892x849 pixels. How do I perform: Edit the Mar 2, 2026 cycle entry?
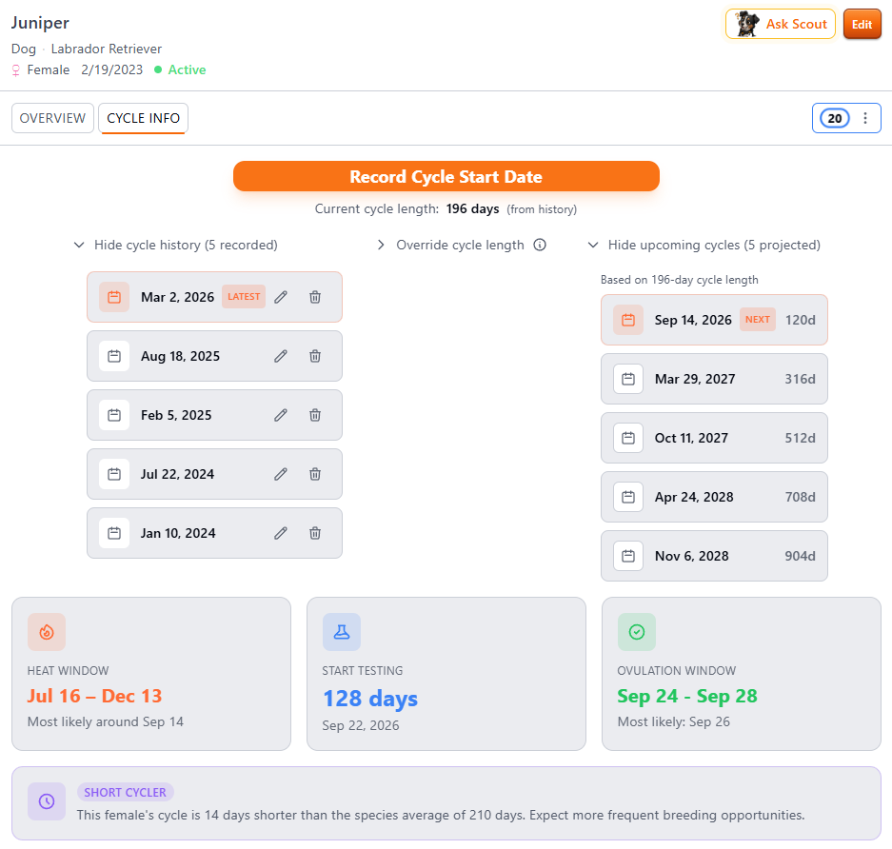pos(281,297)
